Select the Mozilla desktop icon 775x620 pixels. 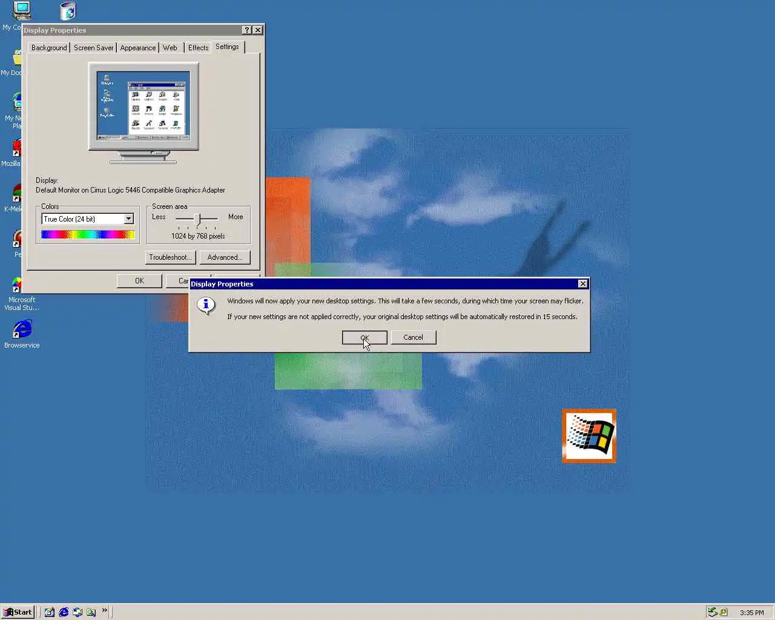click(x=12, y=153)
